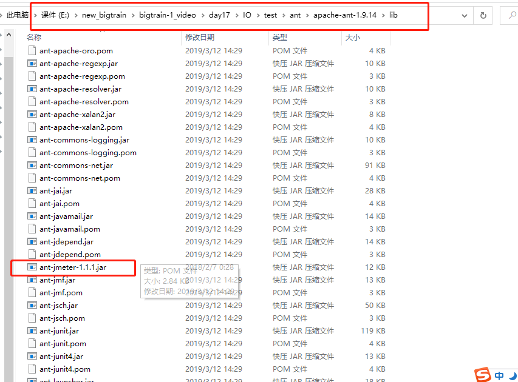Expand the chevron after ant breadcrumb
Screen dimensions: 518x382
pyautogui.click(x=307, y=15)
